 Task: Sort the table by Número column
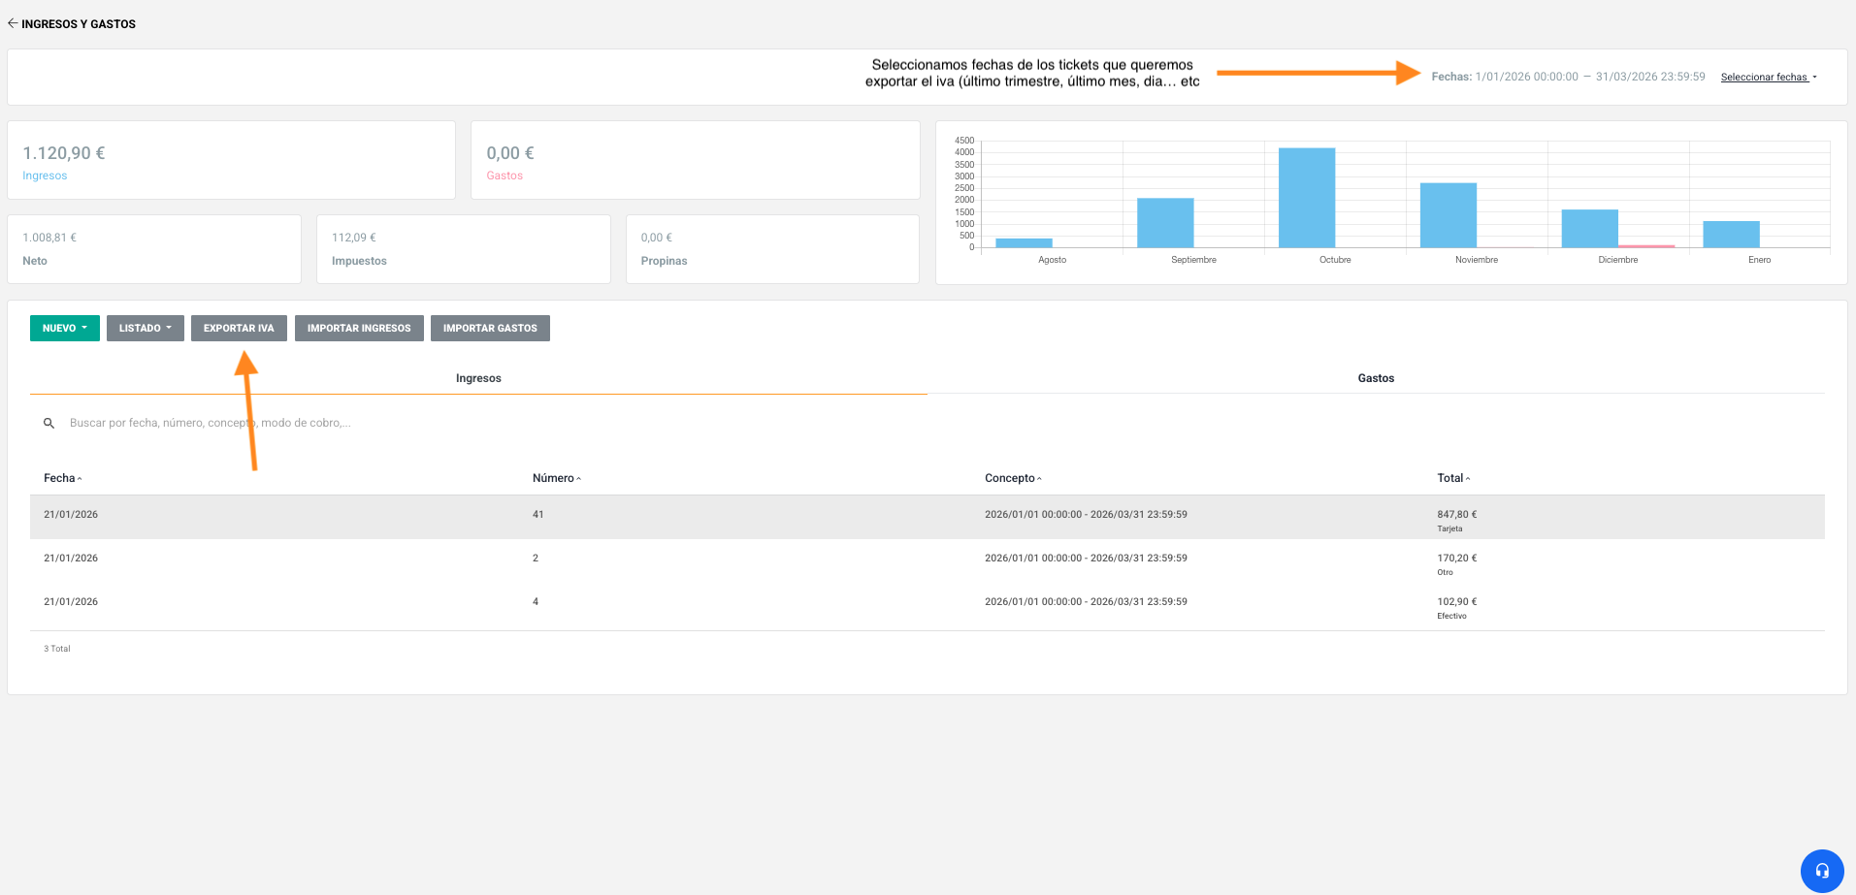(x=556, y=478)
